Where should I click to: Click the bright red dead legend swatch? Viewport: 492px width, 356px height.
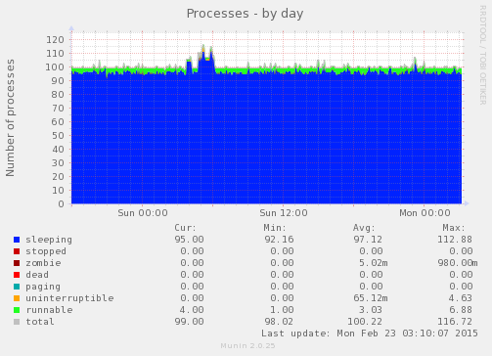[x=17, y=275]
